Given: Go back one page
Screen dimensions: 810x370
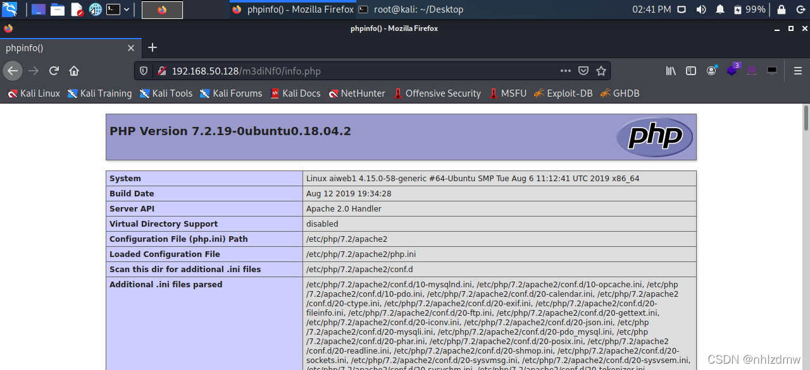Looking at the screenshot, I should (13, 71).
